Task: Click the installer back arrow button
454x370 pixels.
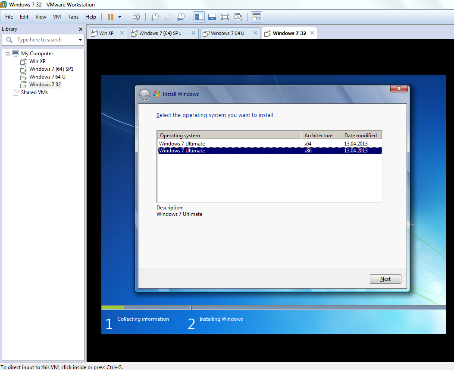Action: (x=144, y=95)
